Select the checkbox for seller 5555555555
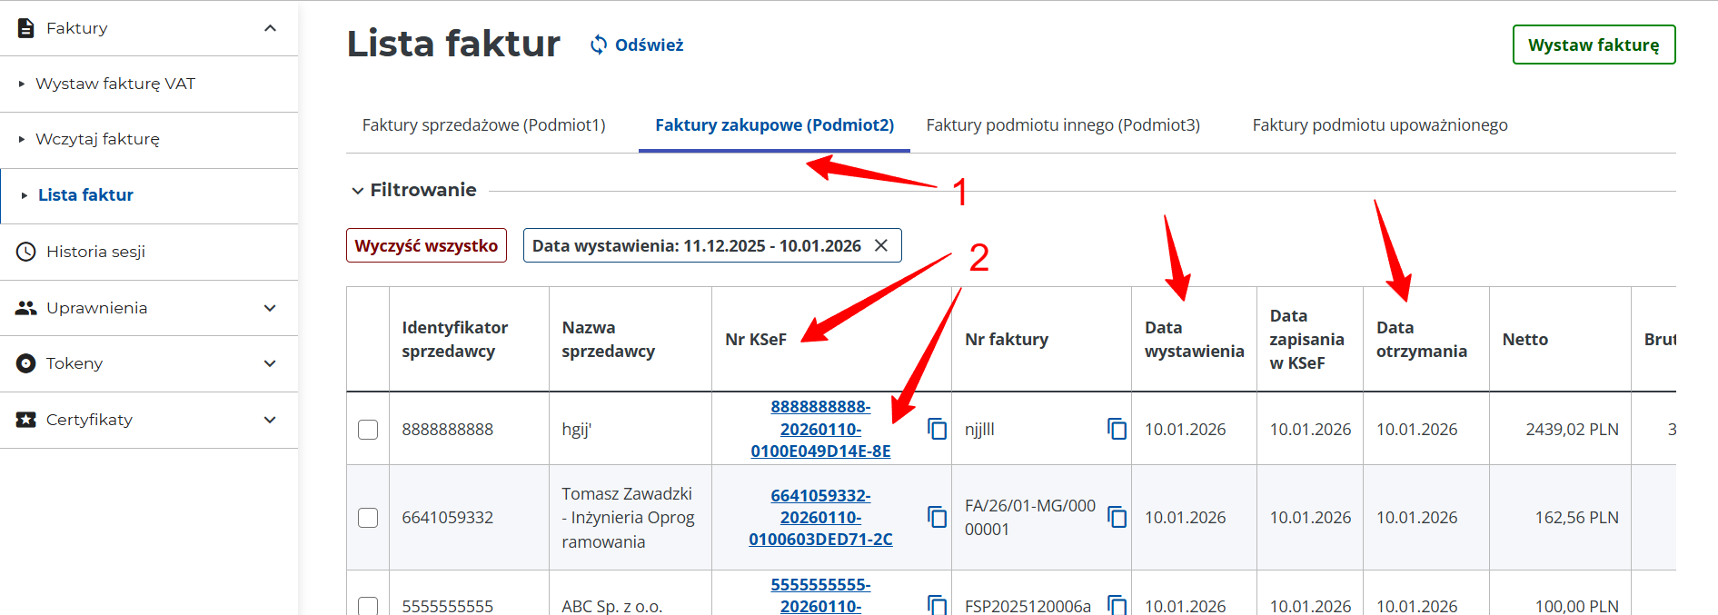Image resolution: width=1718 pixels, height=615 pixels. pos(368,605)
